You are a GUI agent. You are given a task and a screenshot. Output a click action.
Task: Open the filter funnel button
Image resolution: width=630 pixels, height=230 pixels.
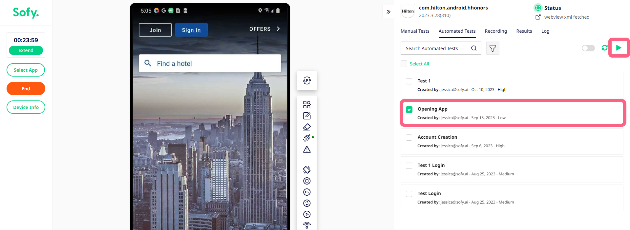(493, 48)
